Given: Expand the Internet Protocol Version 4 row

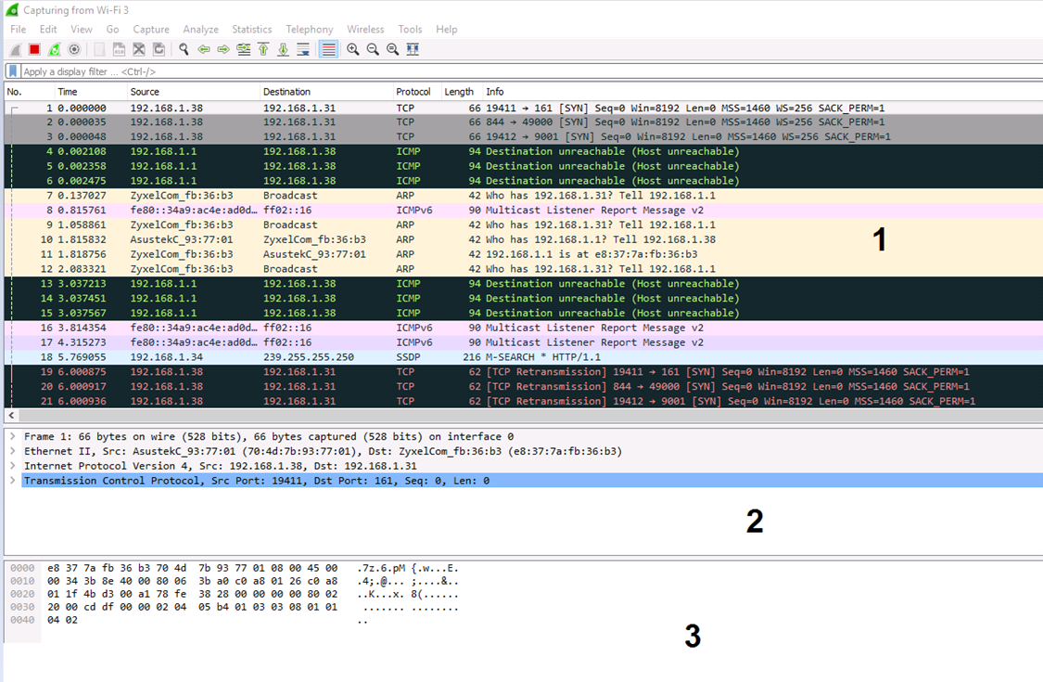Looking at the screenshot, I should (x=13, y=466).
